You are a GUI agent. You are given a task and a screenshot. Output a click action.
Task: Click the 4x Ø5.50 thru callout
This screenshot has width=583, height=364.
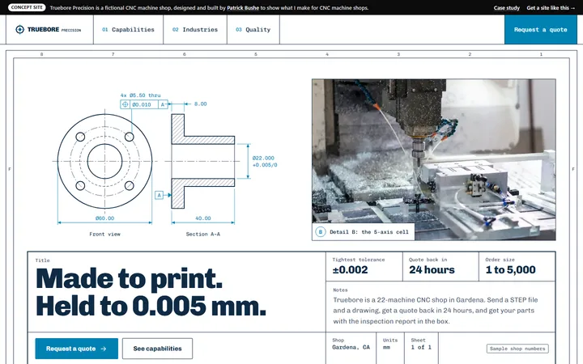point(141,95)
